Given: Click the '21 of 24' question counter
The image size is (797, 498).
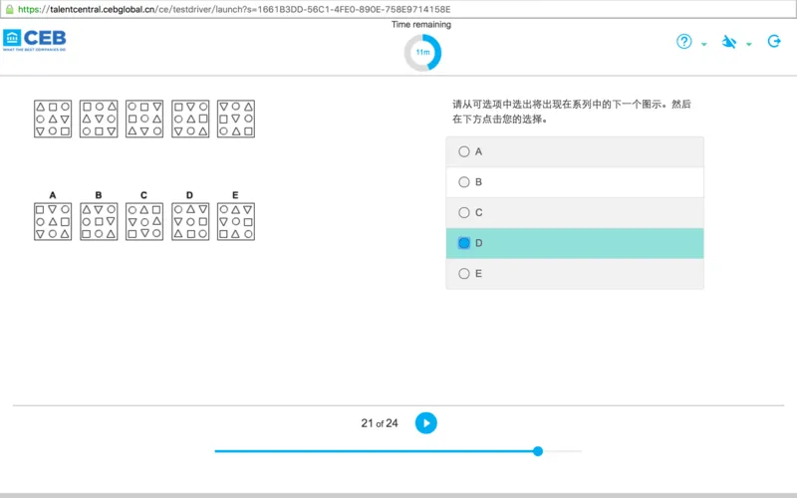Looking at the screenshot, I should click(380, 423).
